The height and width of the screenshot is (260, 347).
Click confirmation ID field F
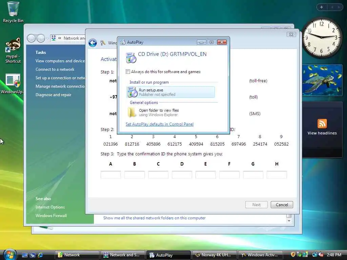pos(229,175)
